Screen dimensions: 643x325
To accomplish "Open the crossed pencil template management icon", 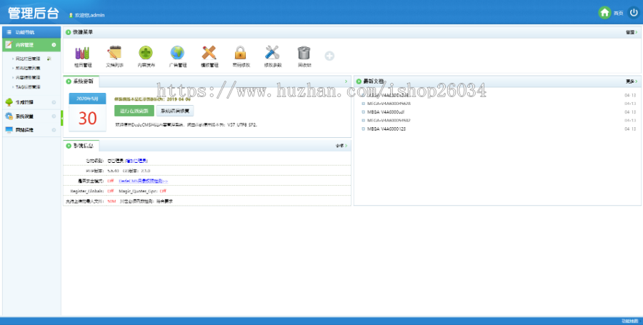I will click(209, 53).
